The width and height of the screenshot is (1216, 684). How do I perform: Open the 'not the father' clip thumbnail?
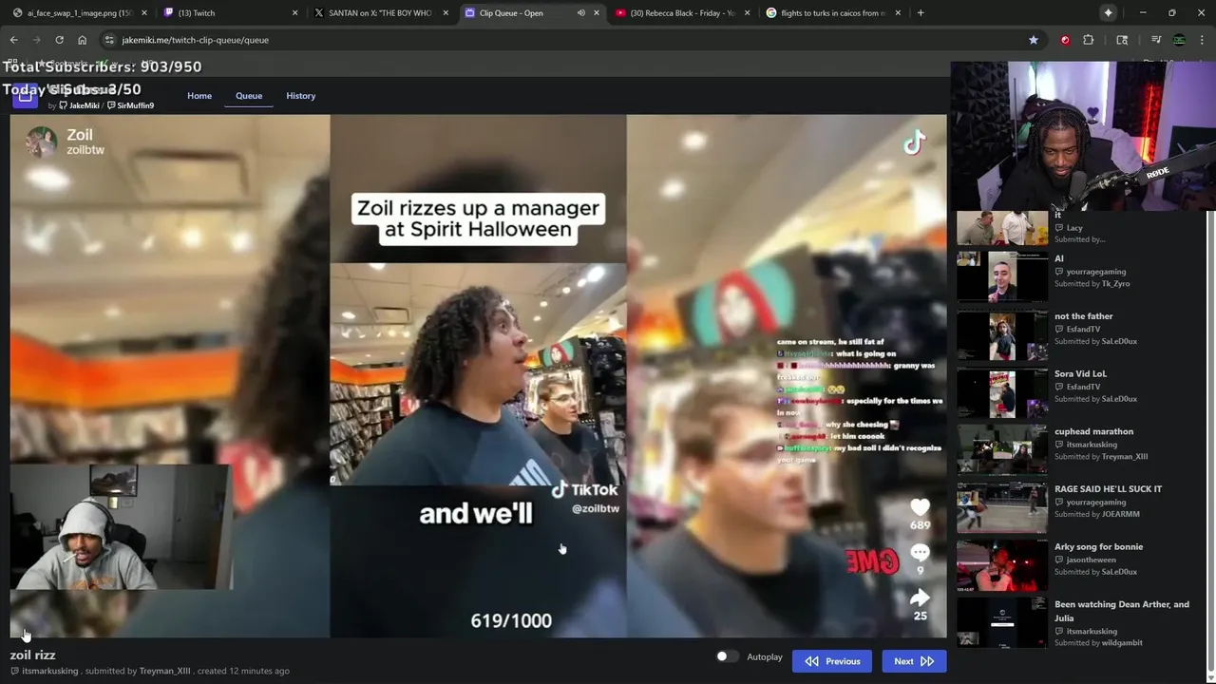(1002, 335)
